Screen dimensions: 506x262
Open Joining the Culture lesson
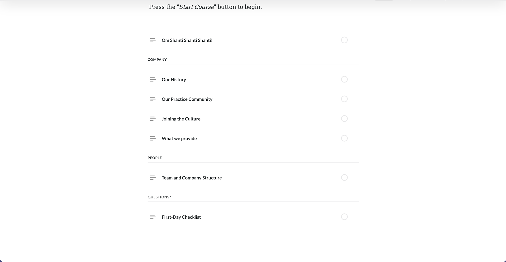point(181,119)
